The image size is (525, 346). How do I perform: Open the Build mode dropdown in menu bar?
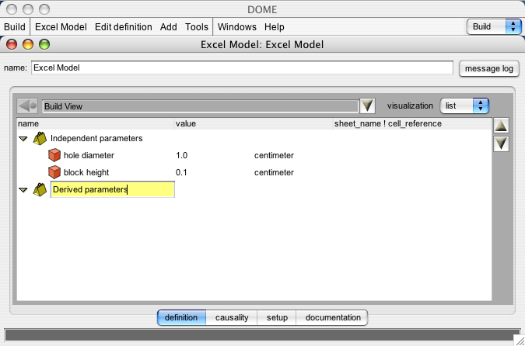pos(494,26)
